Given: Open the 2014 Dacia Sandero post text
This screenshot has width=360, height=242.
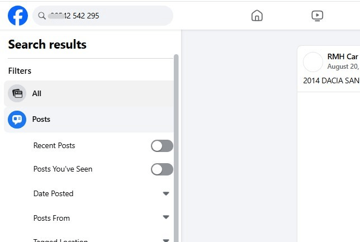Looking at the screenshot, I should 331,80.
